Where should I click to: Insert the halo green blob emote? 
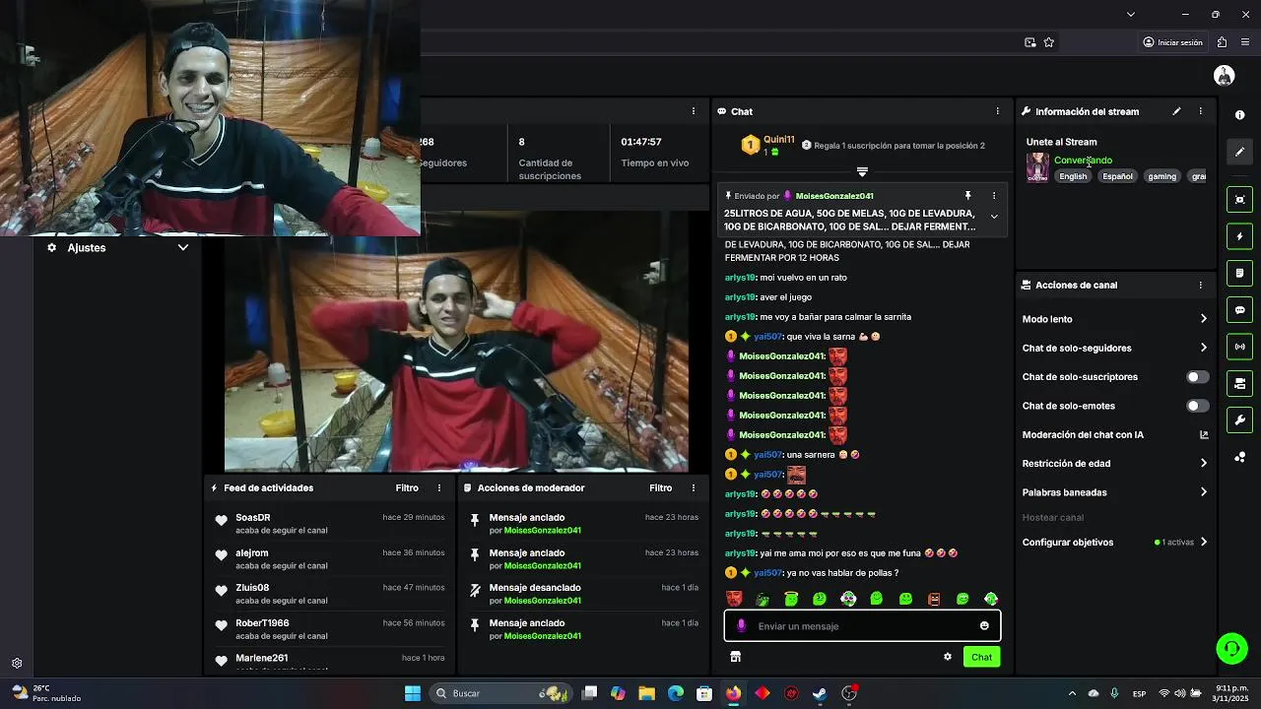[x=791, y=599]
